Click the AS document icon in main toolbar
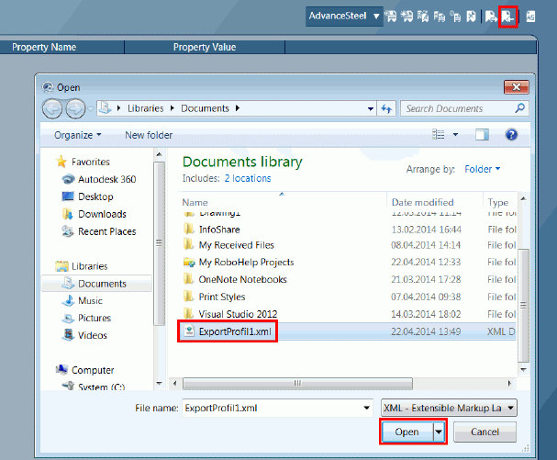557x460 pixels. point(530,17)
